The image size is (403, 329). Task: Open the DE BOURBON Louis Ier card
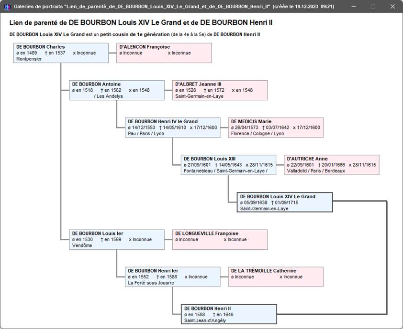pos(117,240)
